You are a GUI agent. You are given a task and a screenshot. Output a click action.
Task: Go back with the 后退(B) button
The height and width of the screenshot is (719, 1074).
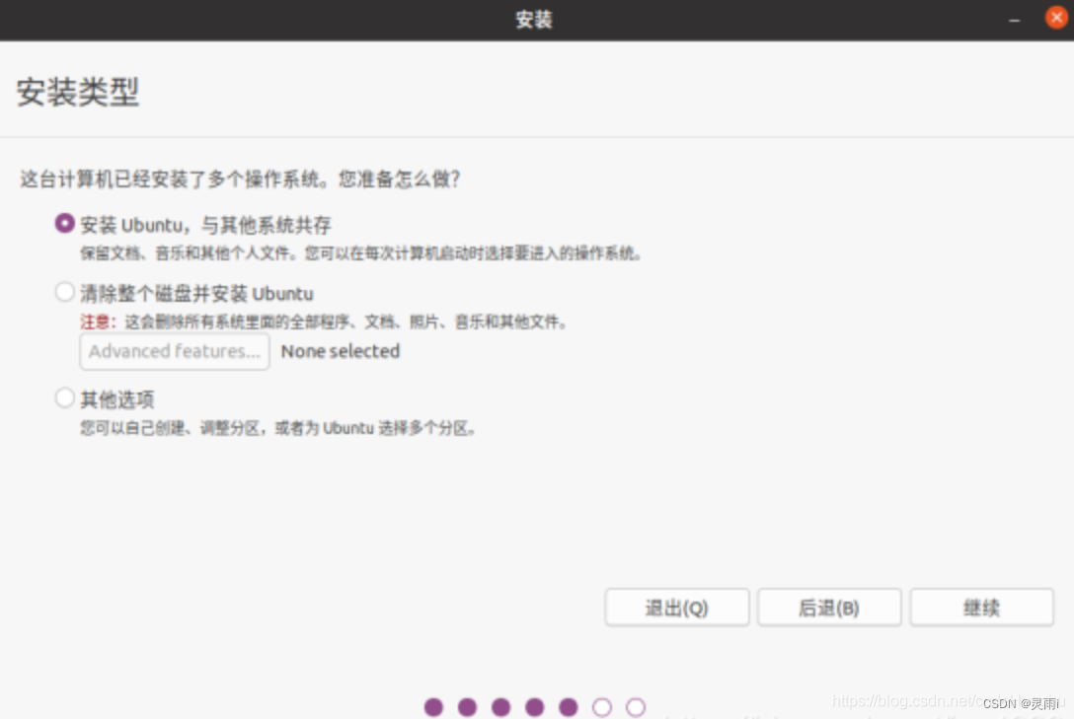(x=829, y=608)
